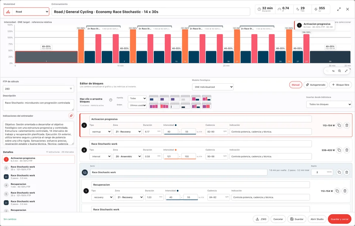Click the 1x zoom reset in the chart
This screenshot has width=355, height=226.
333,71
